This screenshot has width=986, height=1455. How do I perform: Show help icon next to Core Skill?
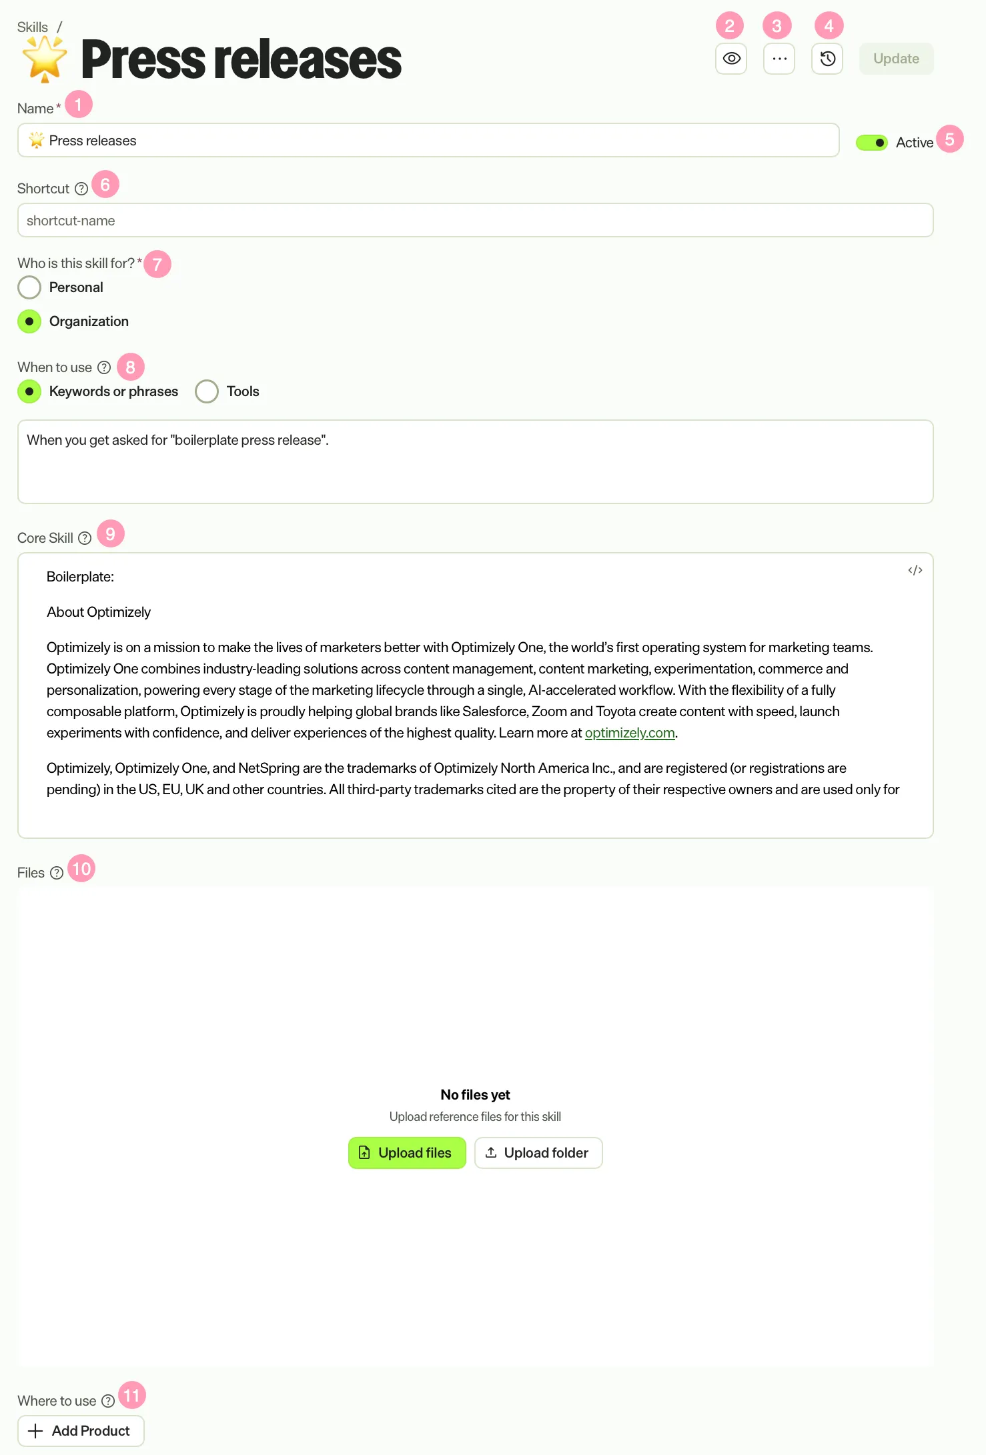coord(85,538)
